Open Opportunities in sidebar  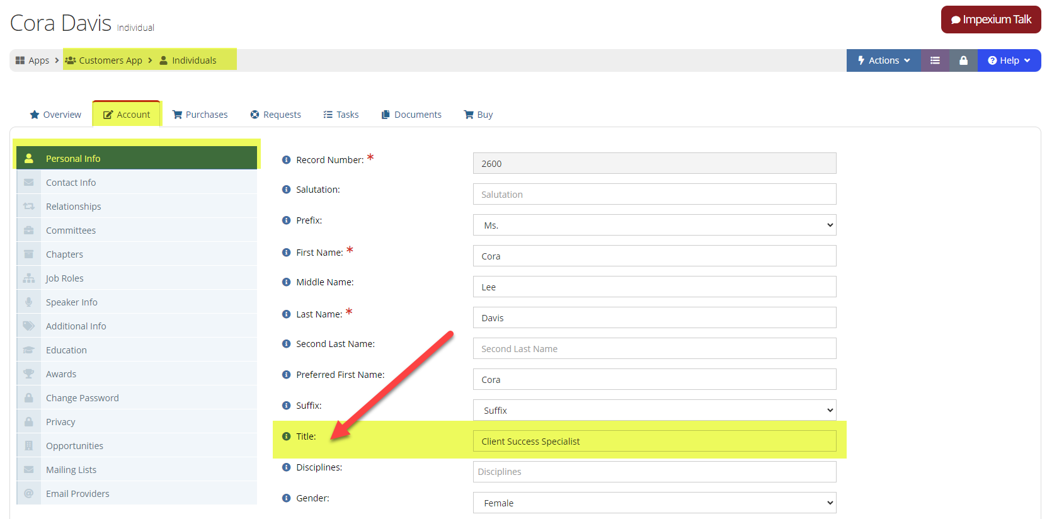click(x=137, y=446)
